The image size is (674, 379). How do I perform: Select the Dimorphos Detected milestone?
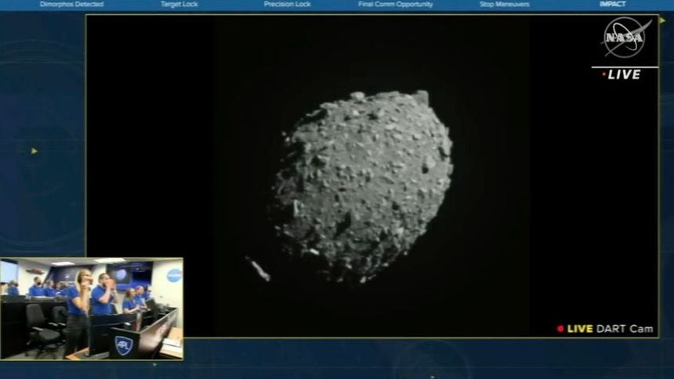tap(71, 5)
